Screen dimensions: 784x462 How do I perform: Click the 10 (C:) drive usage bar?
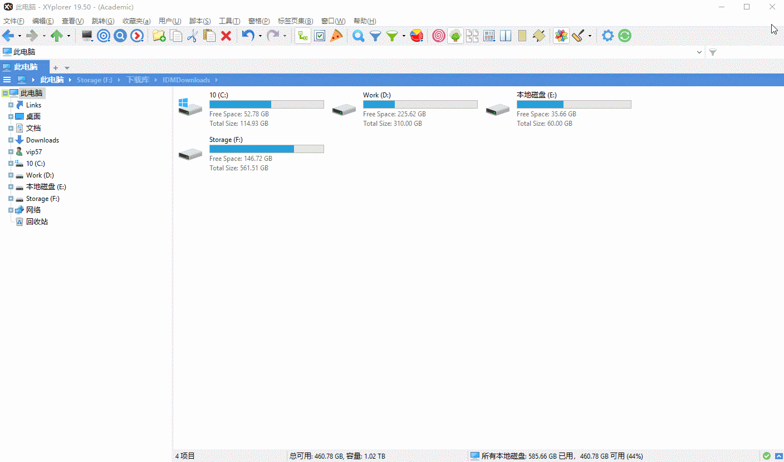coord(266,105)
